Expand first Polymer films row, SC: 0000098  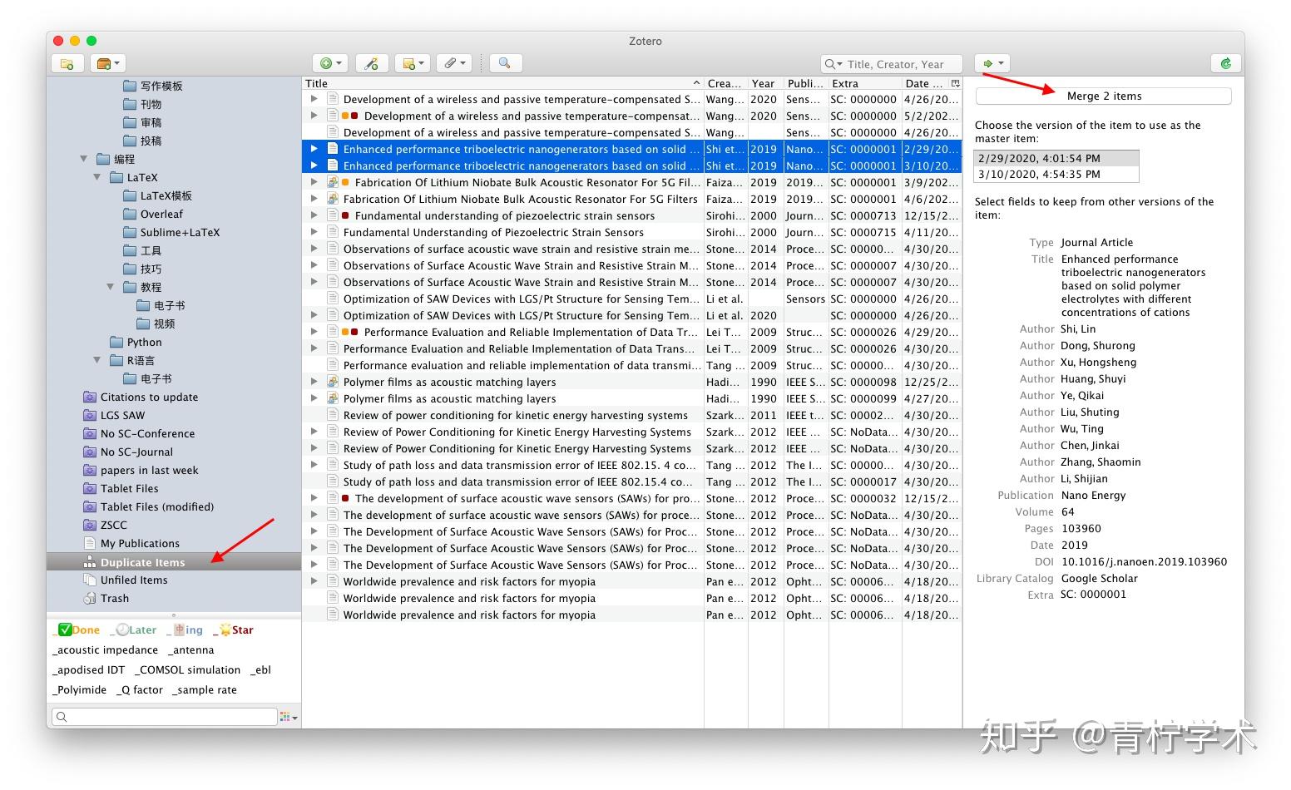click(x=314, y=382)
